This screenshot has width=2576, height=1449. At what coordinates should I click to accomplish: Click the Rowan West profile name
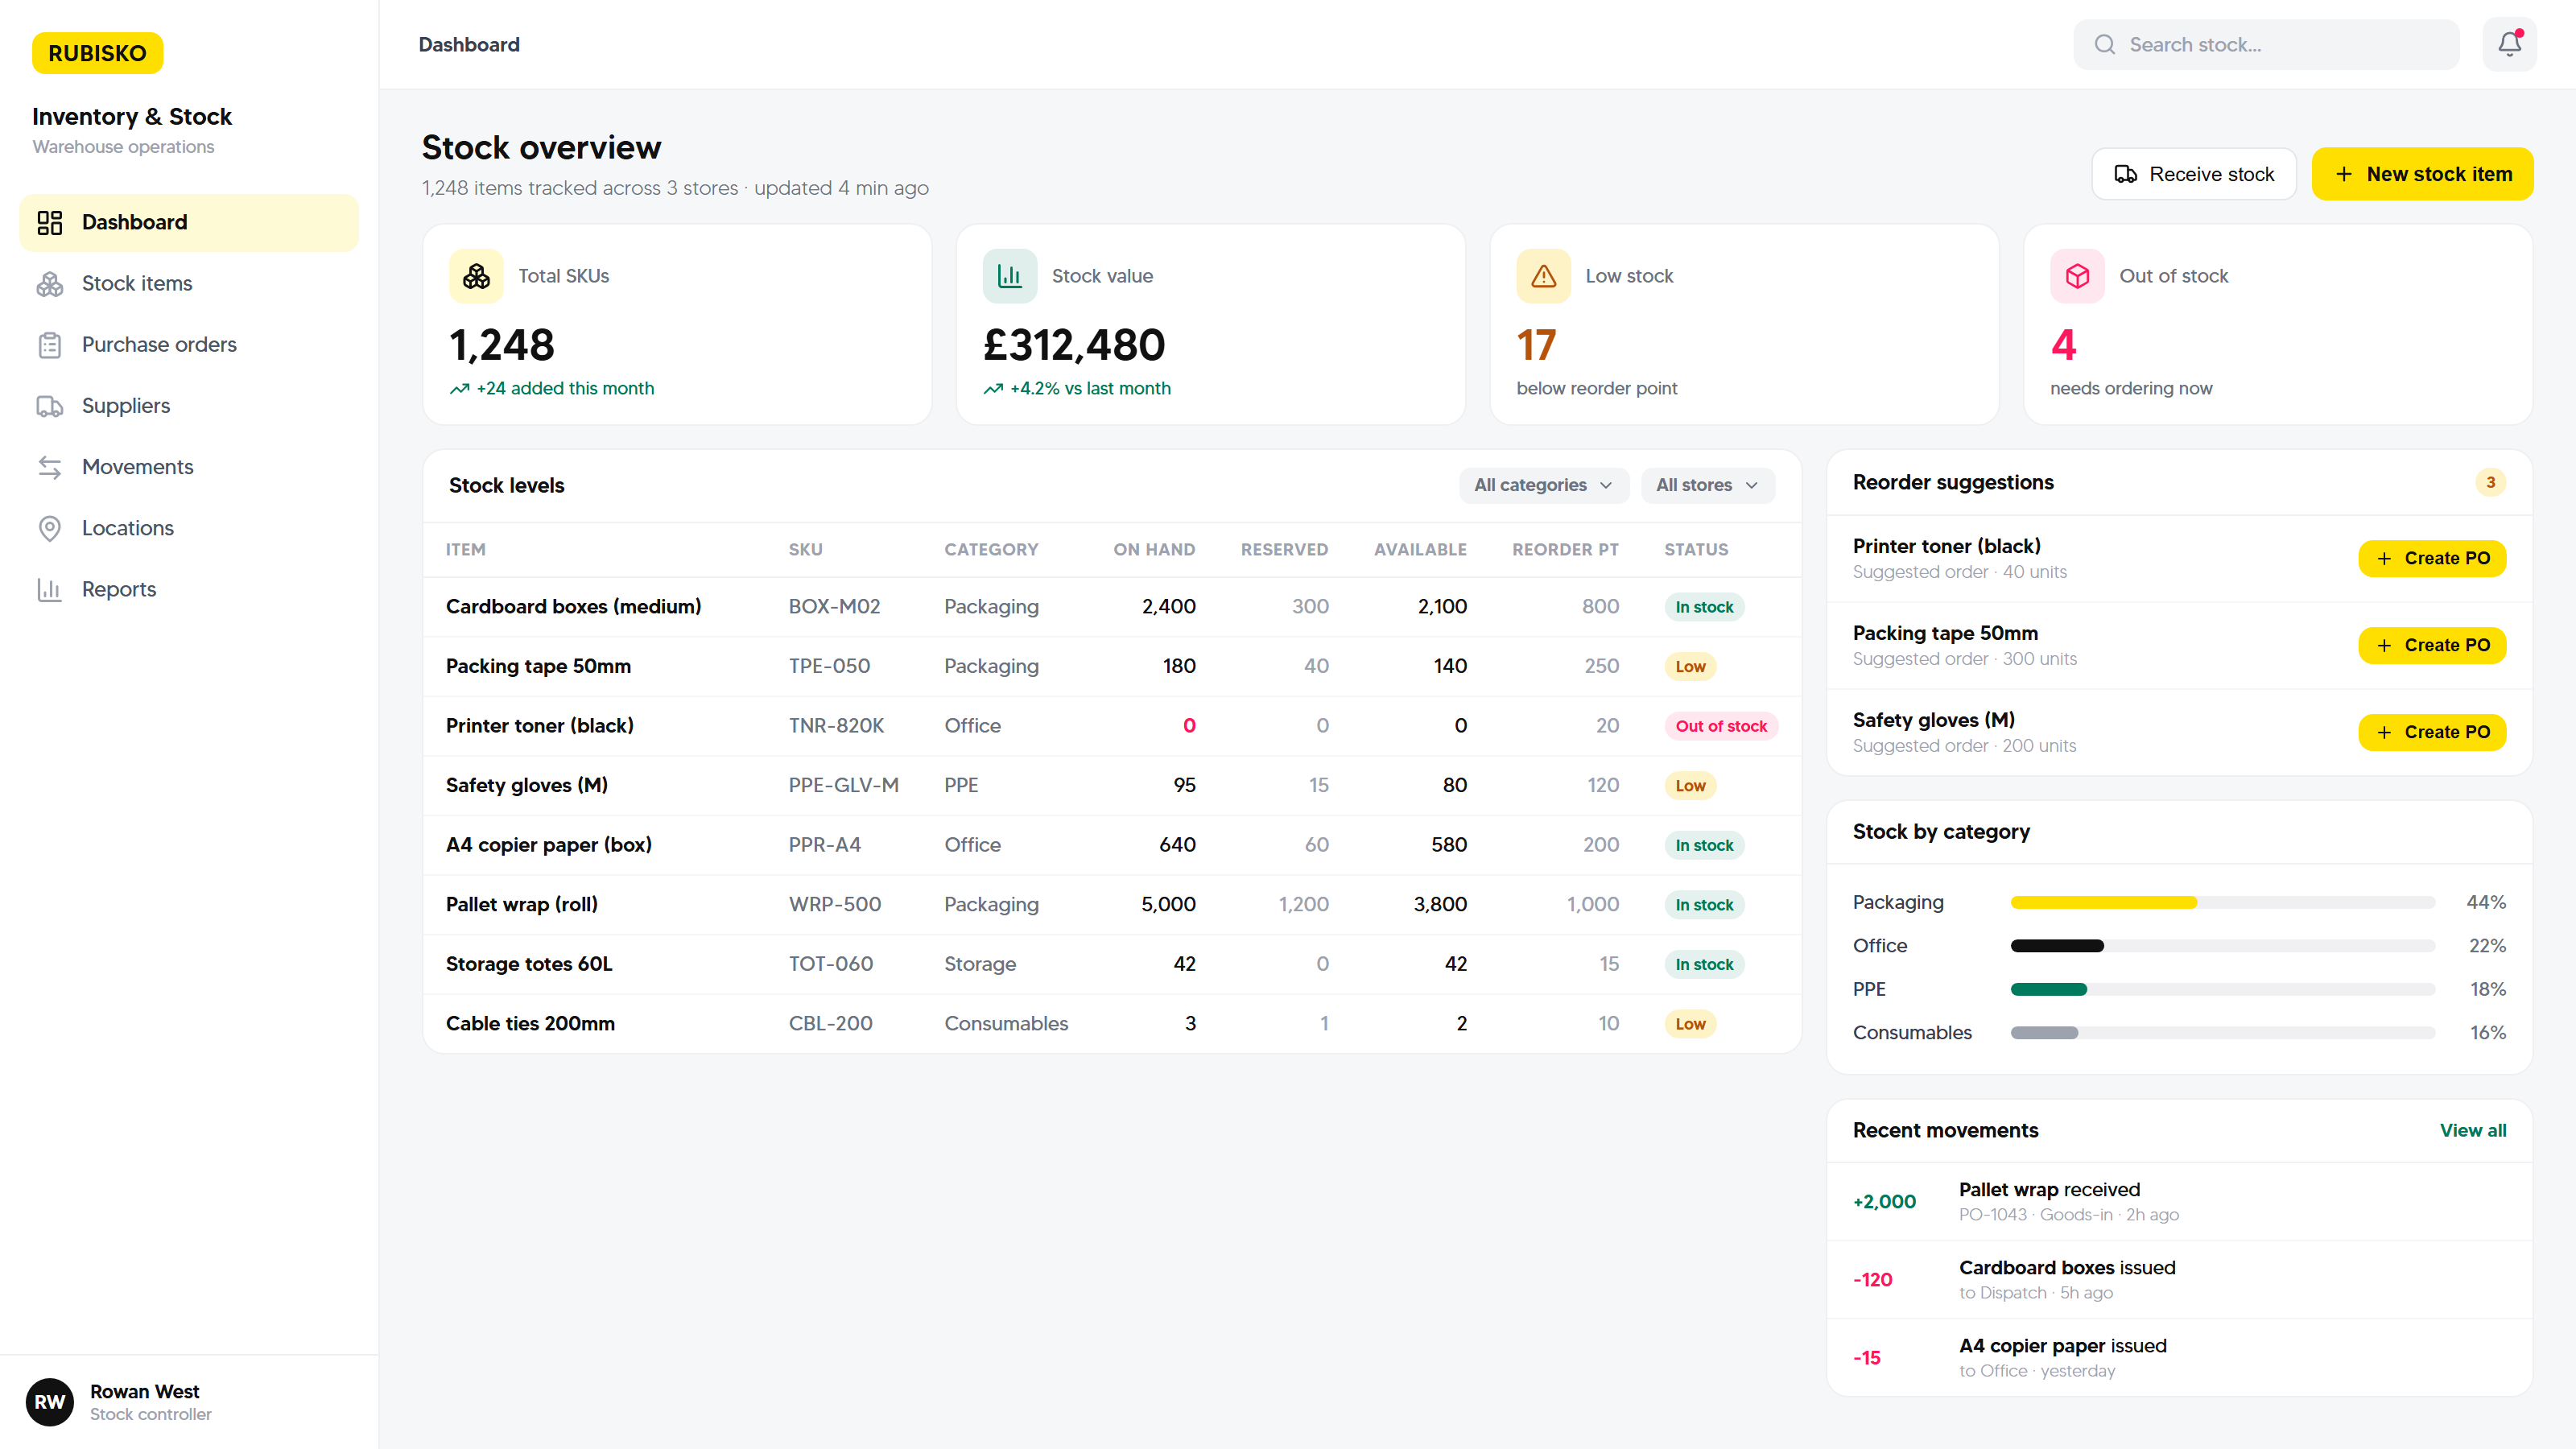(144, 1391)
